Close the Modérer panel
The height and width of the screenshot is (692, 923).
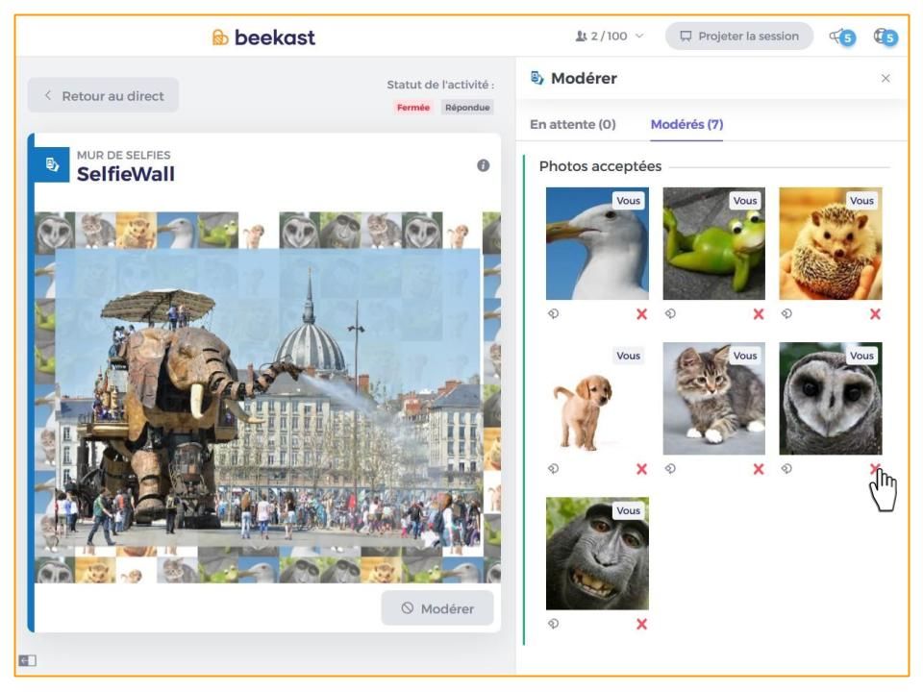[886, 78]
